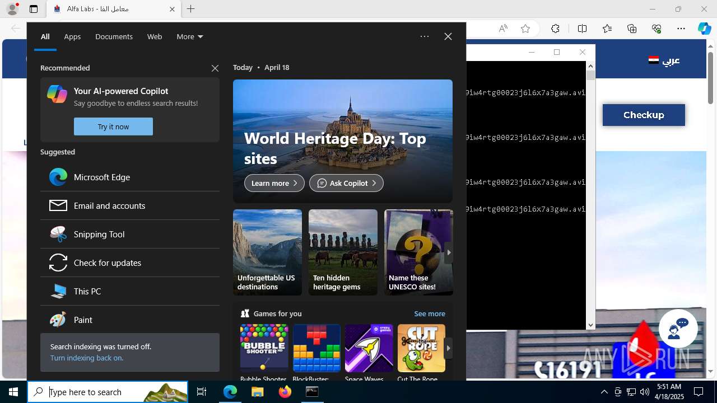Dismiss the Recommended Copilot card

(x=215, y=68)
